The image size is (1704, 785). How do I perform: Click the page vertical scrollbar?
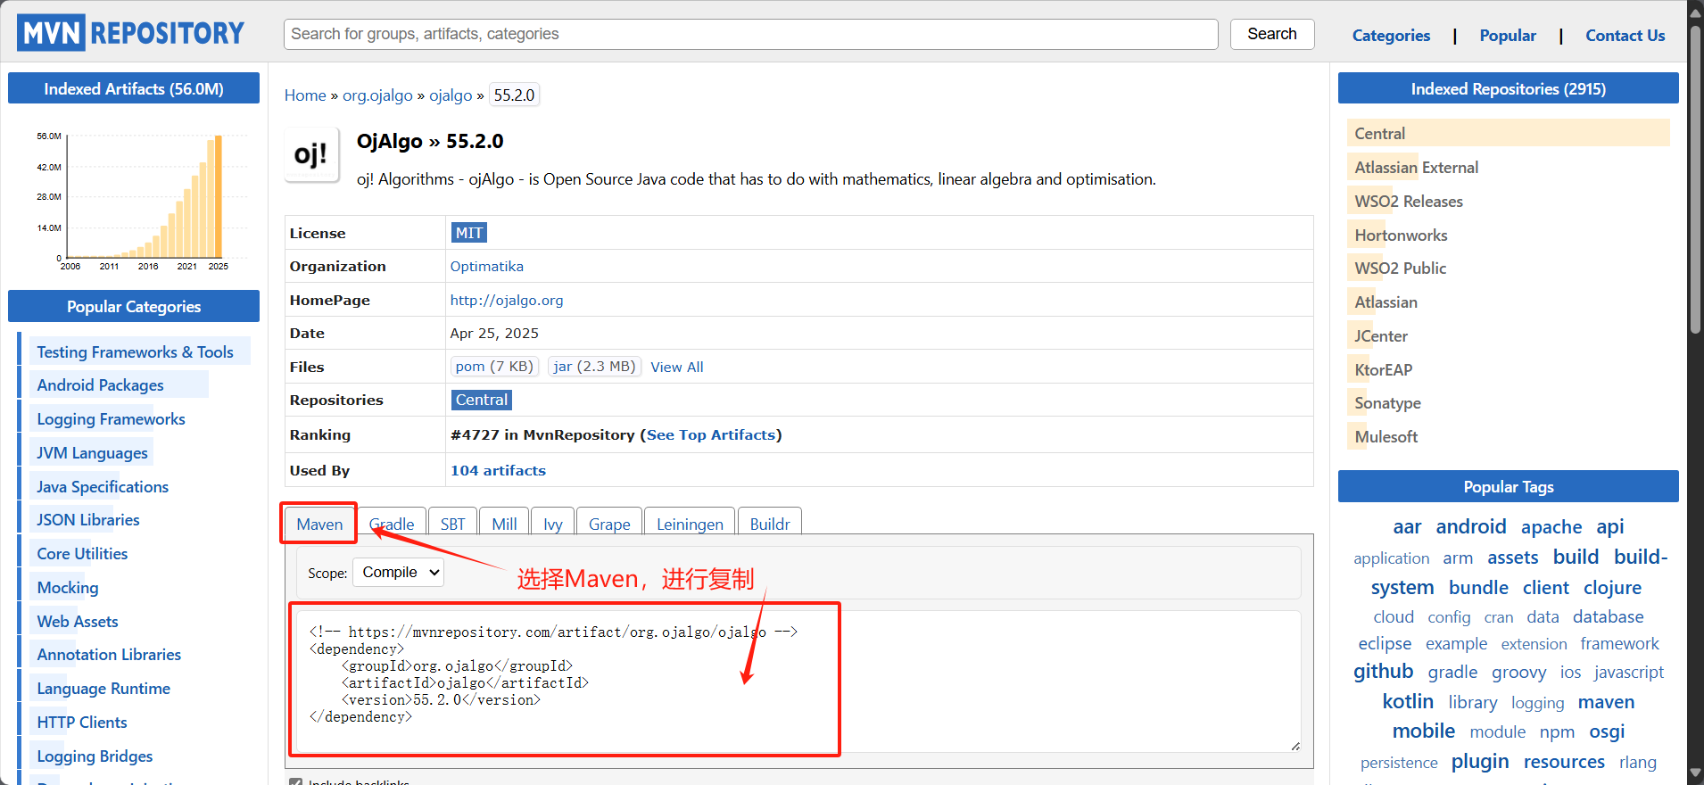pos(1695,178)
